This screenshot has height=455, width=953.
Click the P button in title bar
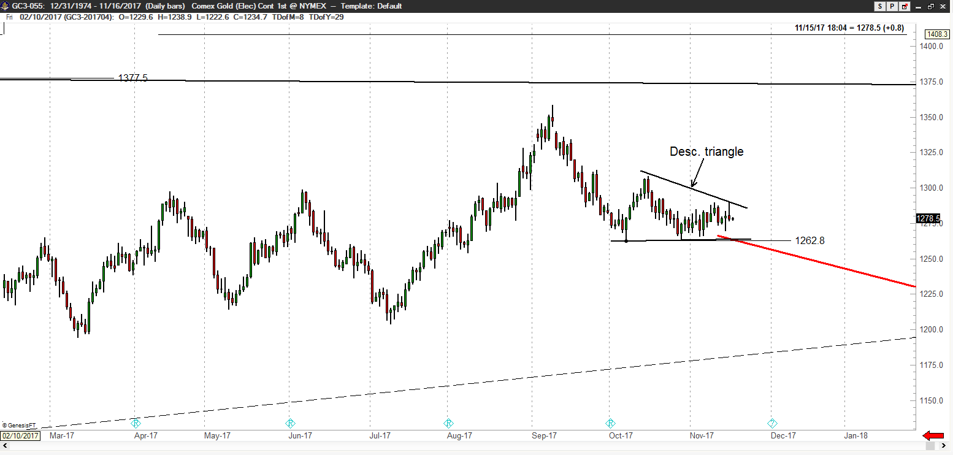(x=892, y=6)
